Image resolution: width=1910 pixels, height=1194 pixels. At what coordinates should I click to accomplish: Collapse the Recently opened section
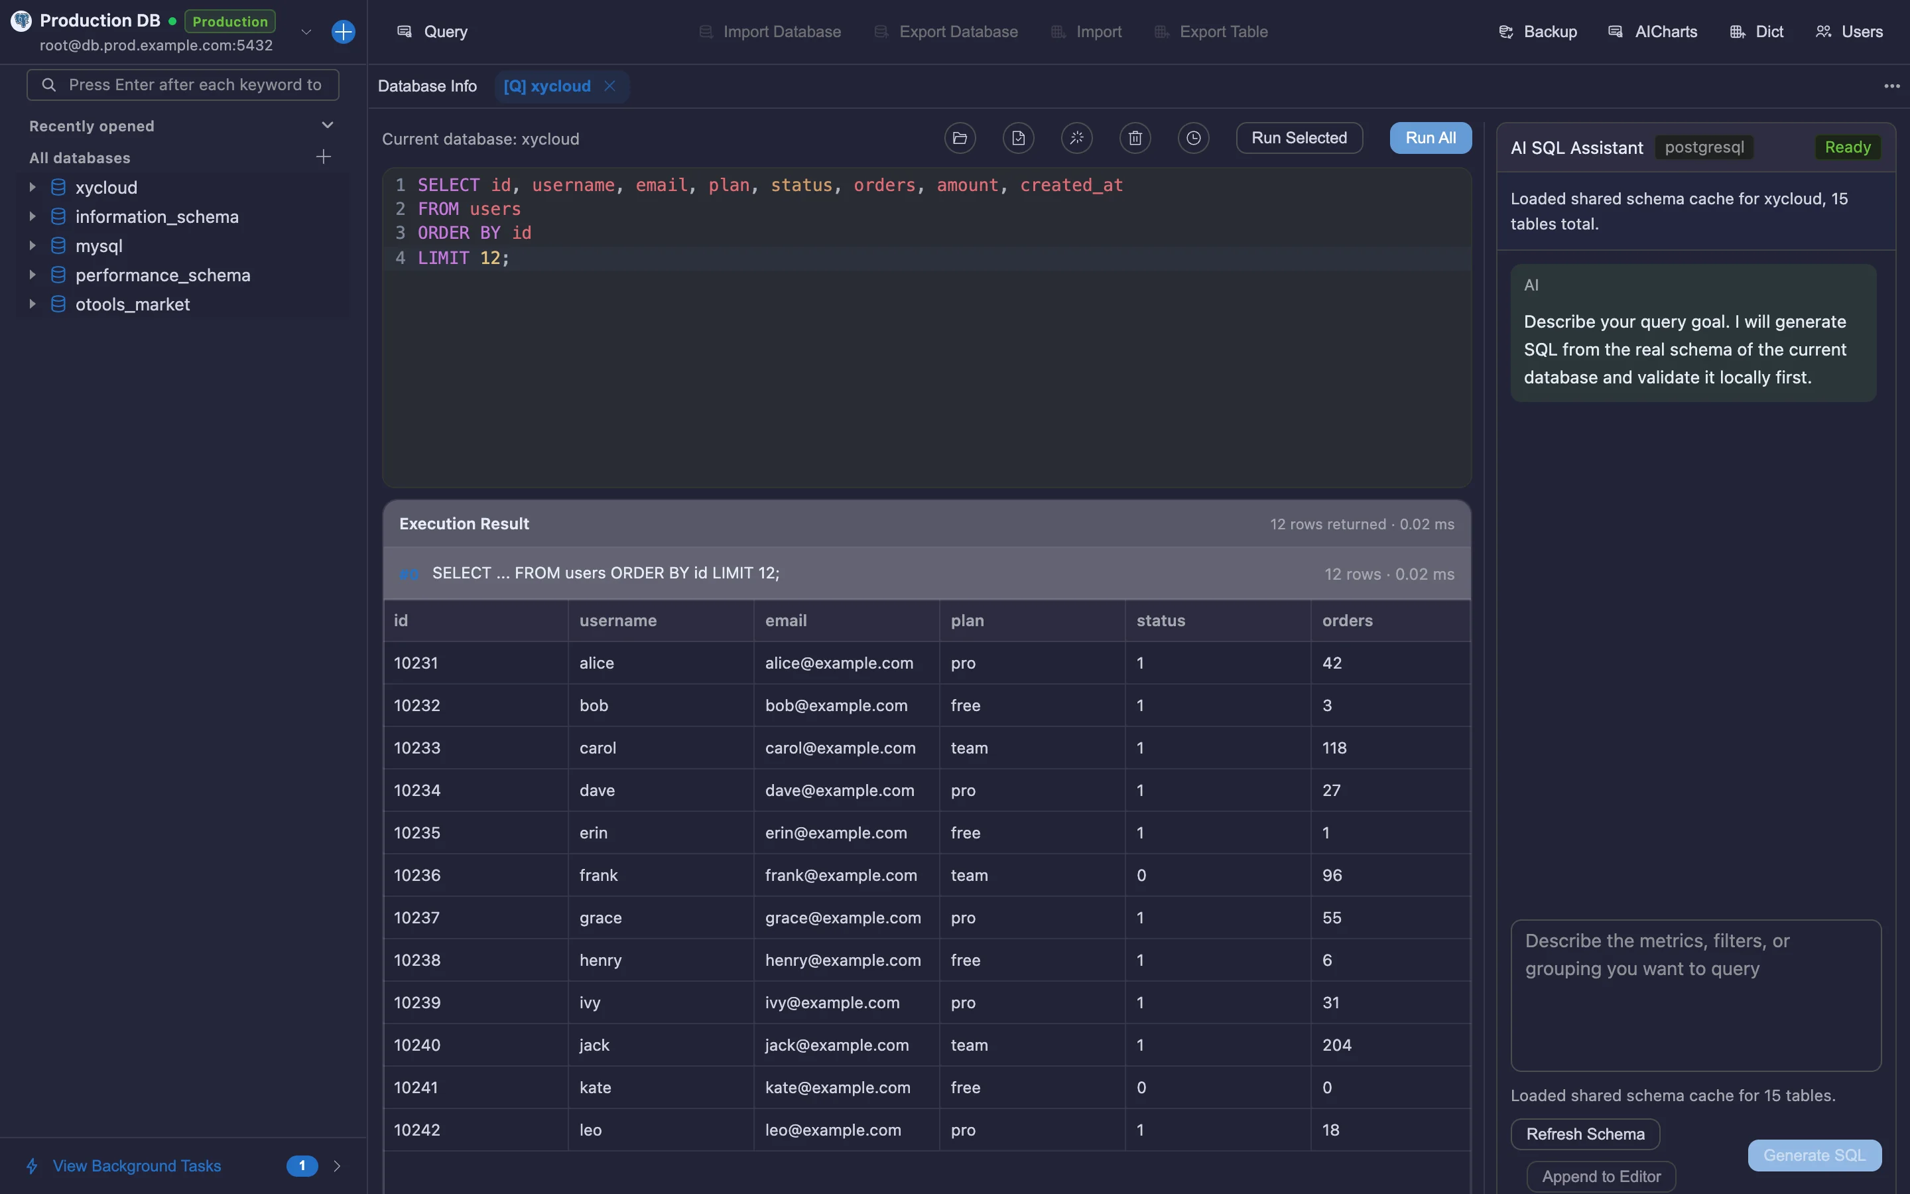[x=328, y=125]
